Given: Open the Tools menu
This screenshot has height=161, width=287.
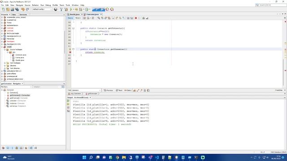Looking at the screenshot, I should coord(68,5).
